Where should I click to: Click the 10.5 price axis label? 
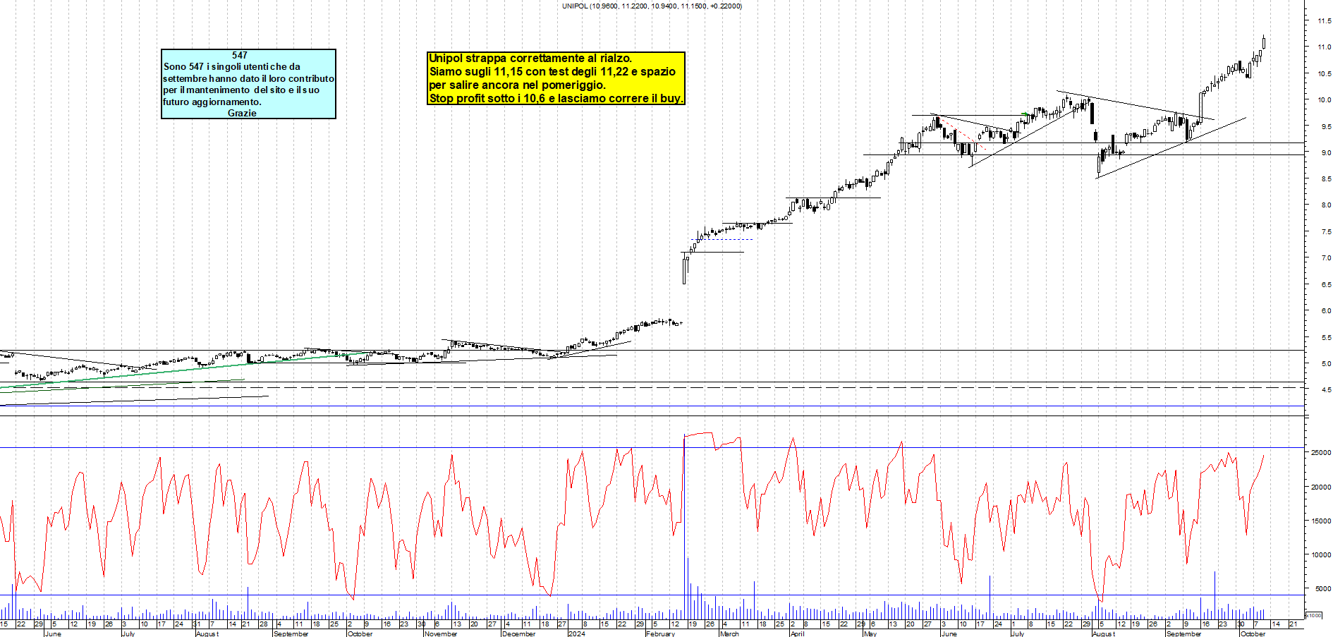(1324, 73)
